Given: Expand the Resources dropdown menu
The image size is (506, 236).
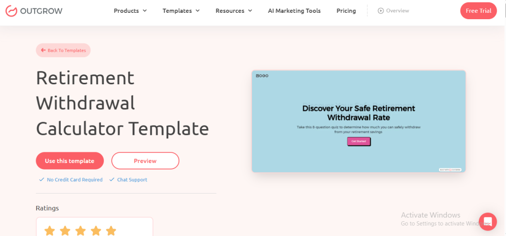Looking at the screenshot, I should [234, 11].
